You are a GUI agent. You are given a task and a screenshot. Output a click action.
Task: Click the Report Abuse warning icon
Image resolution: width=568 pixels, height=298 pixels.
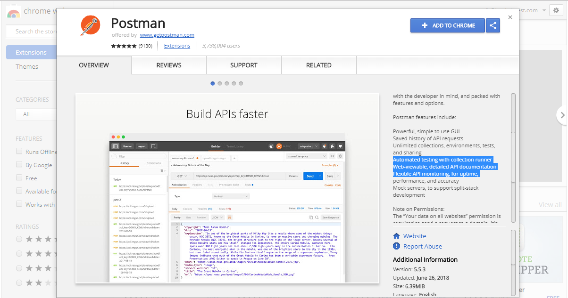[396, 246]
